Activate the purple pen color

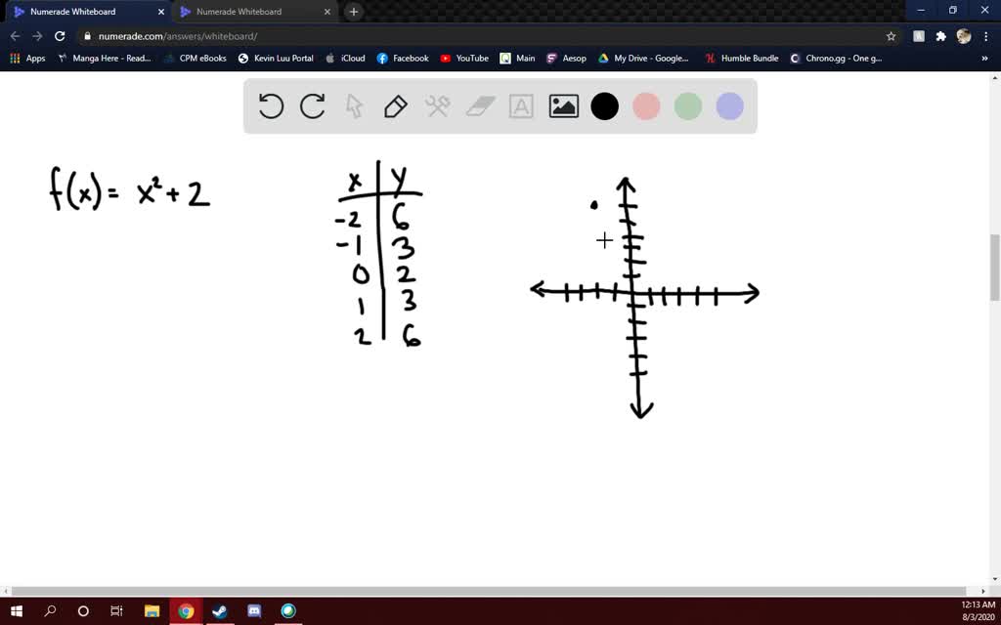[728, 106]
